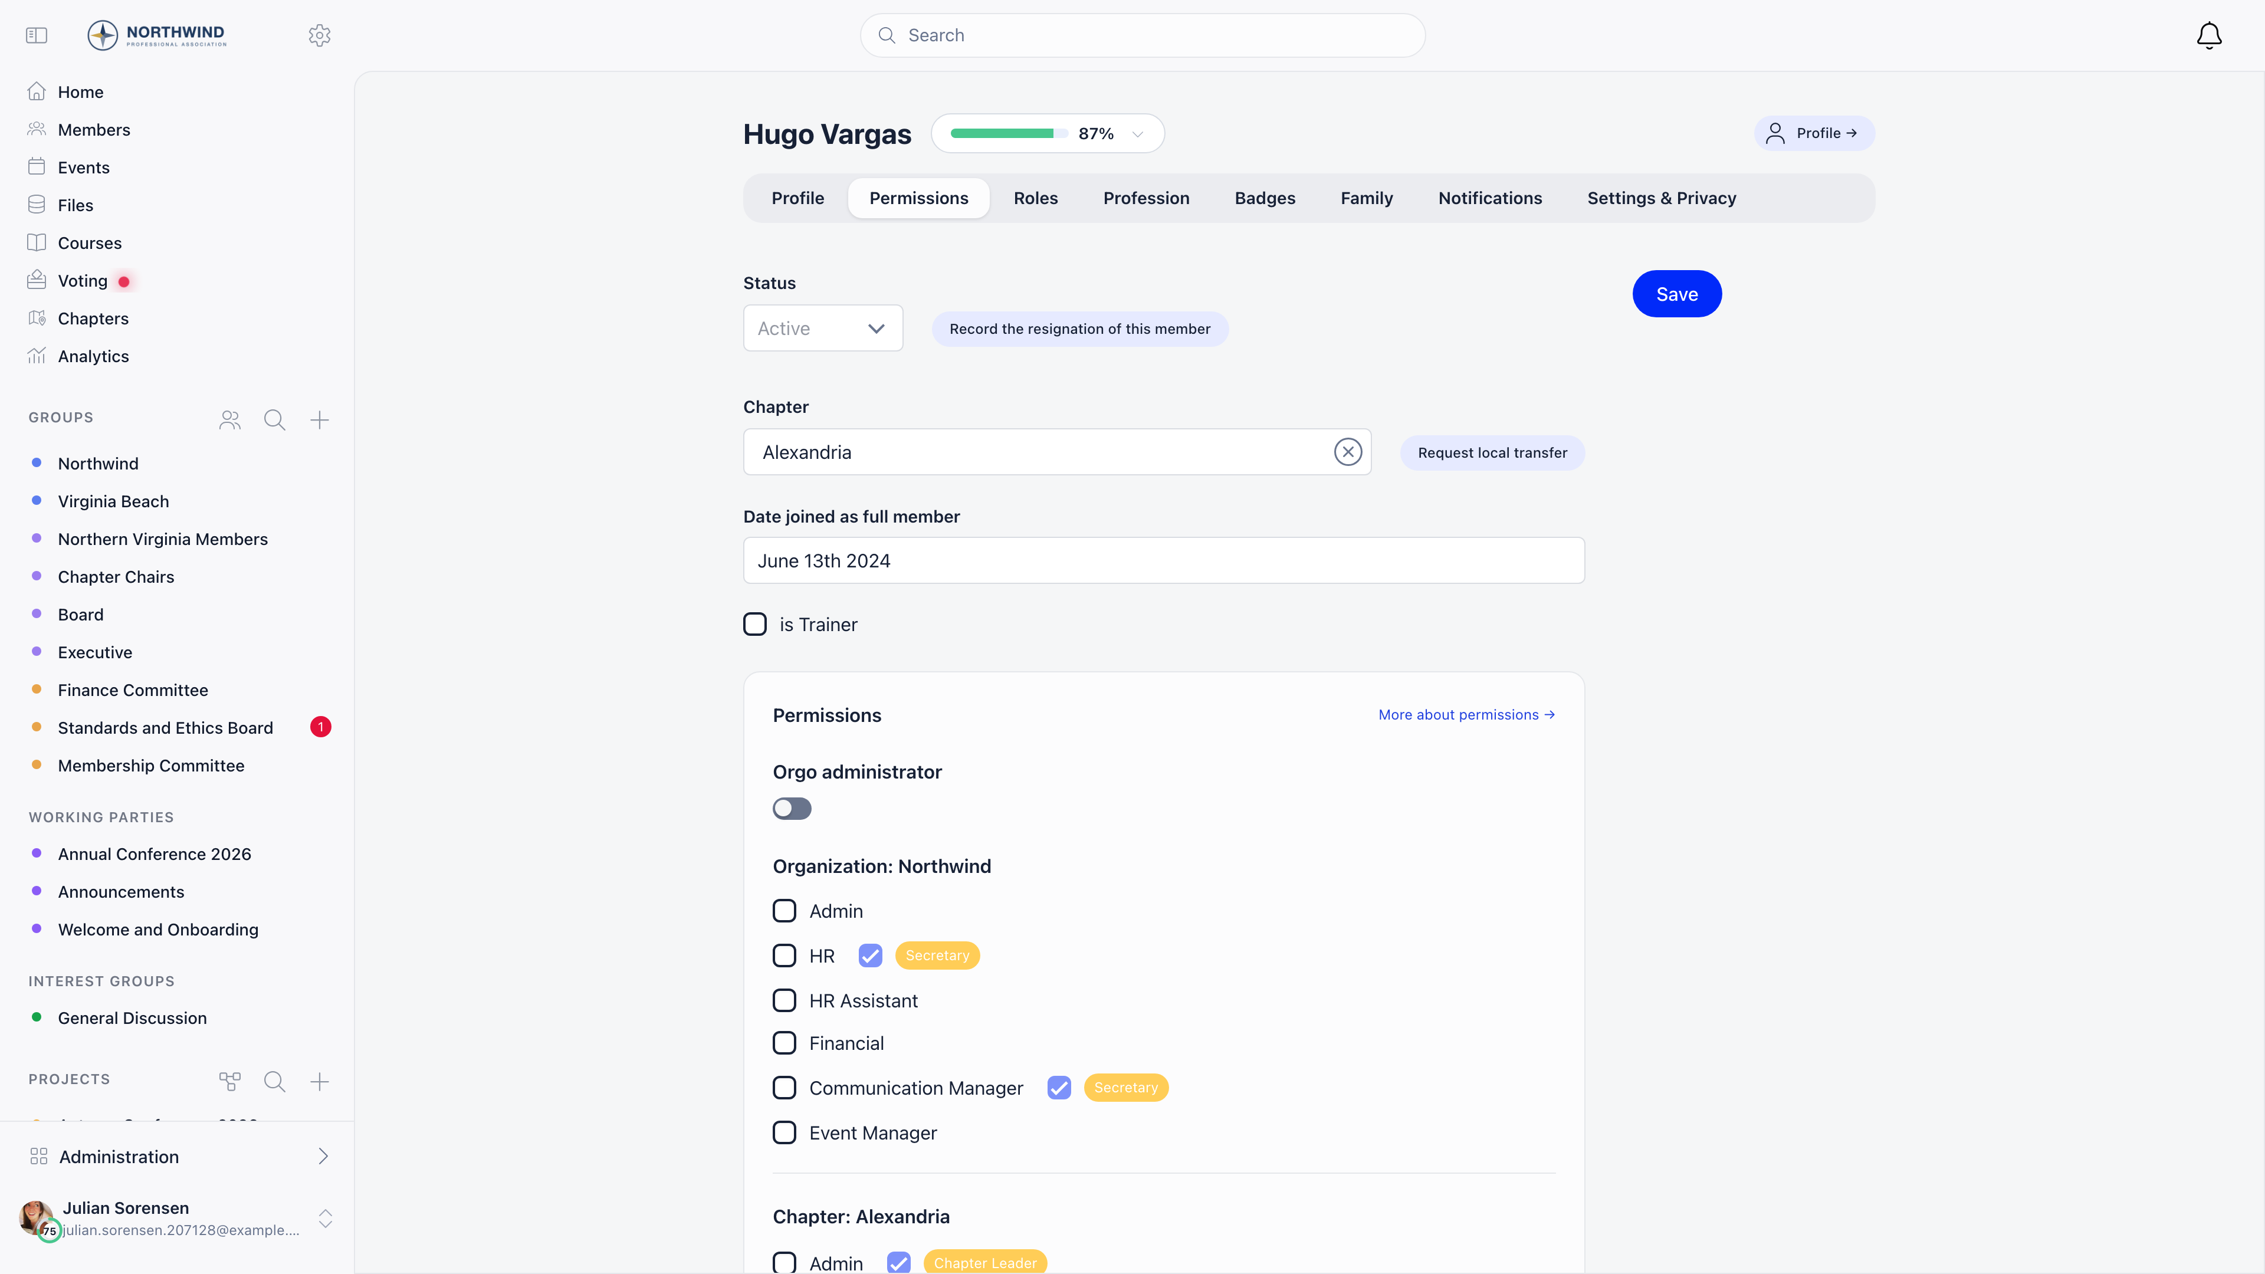
Task: Open the Finance Committee group
Action: 133,690
